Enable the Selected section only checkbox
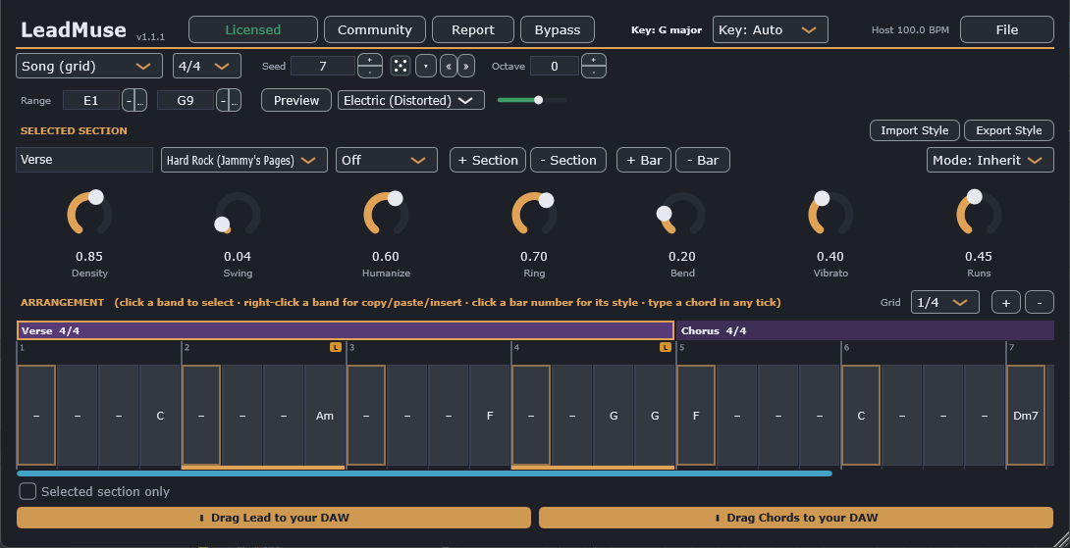Screen dimensions: 1070x548 point(27,491)
